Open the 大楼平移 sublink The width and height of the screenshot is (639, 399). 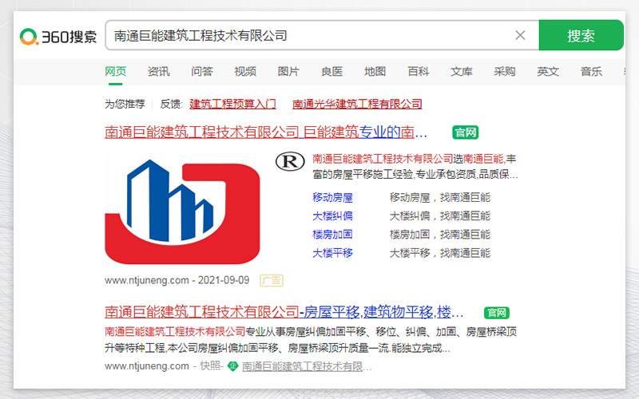tap(332, 253)
